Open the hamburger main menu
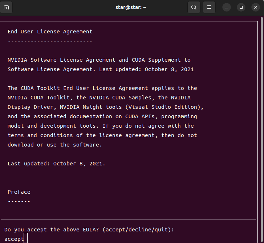This screenshot has width=264, height=243. pyautogui.click(x=209, y=7)
